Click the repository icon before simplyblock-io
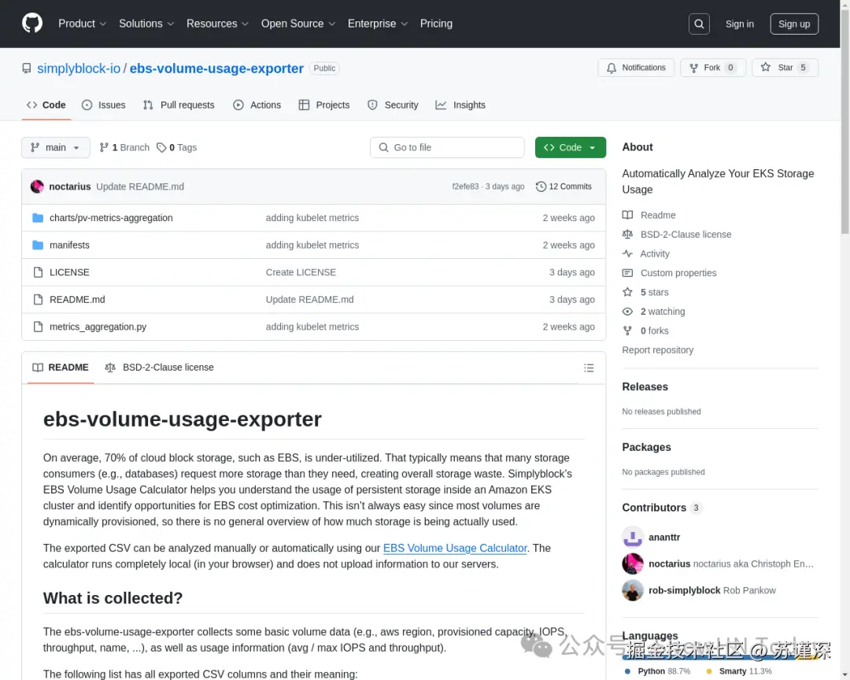This screenshot has height=680, width=850. 27,68
